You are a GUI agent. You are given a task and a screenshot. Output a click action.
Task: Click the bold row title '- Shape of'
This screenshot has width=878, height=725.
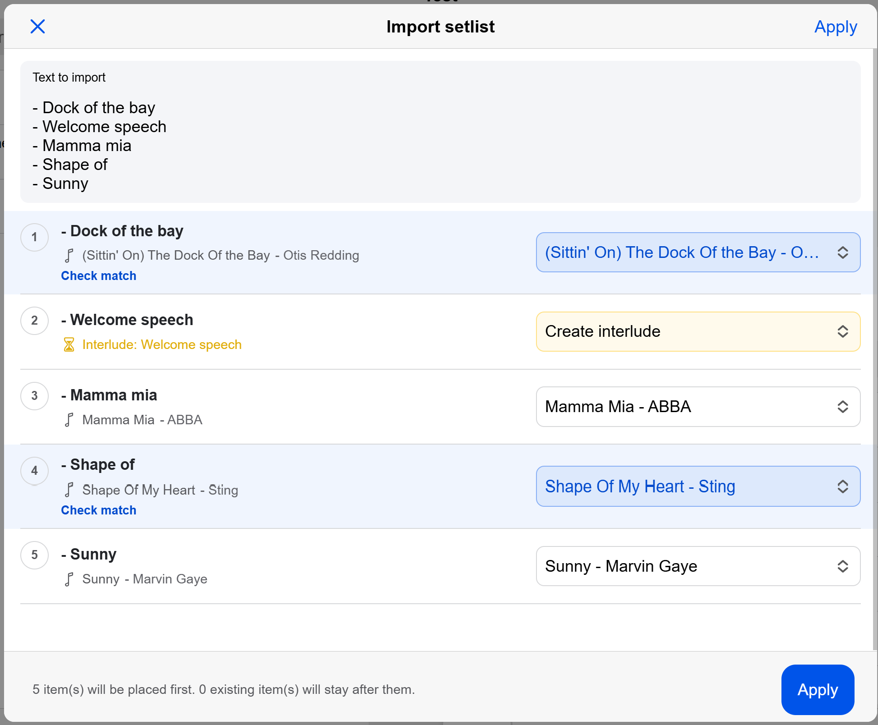click(98, 464)
